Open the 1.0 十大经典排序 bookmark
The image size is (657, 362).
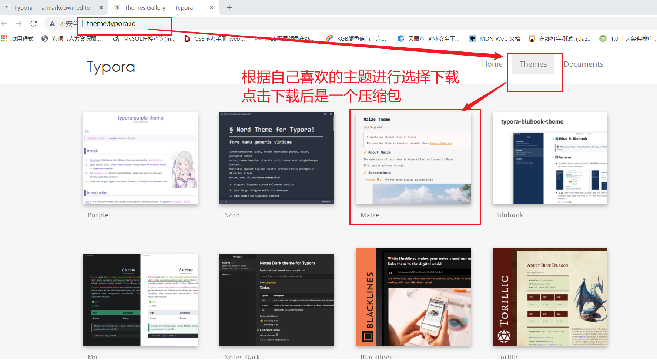(628, 38)
